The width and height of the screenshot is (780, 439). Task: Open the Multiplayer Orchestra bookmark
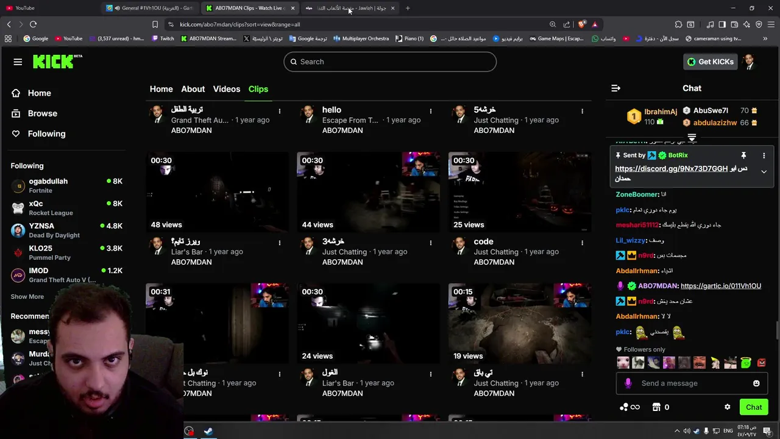(x=361, y=38)
